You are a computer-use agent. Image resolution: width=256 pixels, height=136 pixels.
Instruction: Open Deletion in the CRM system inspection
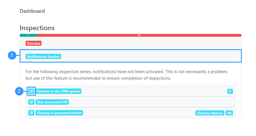tap(58, 91)
